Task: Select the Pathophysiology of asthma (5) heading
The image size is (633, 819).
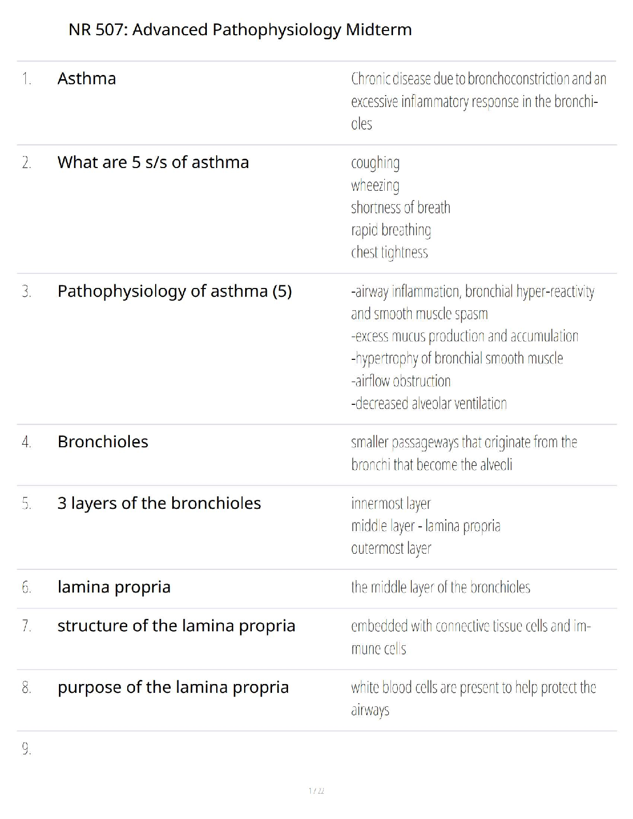Action: coord(174,291)
